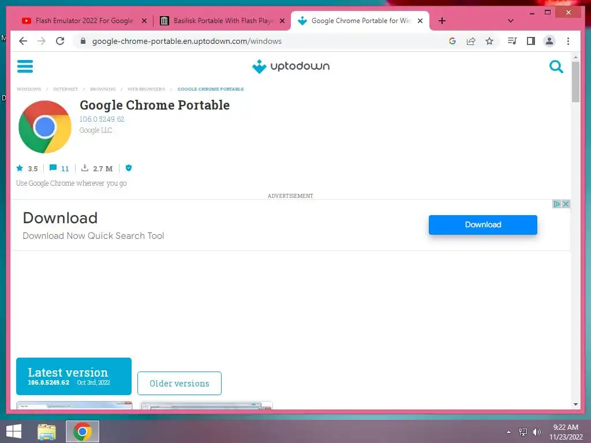Click the Google icon in address bar

[452, 41]
